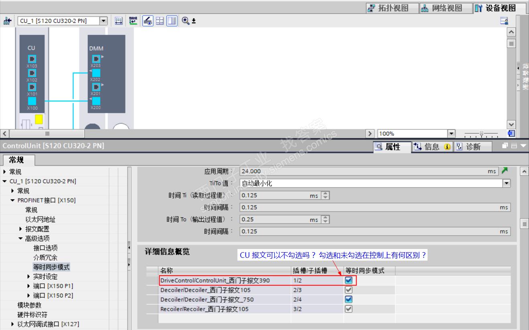Open the 信息 inspector tab
Screen dimensions: 529x330
point(432,147)
